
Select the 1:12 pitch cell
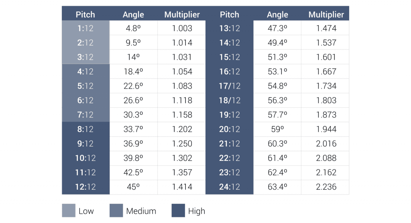(x=85, y=28)
